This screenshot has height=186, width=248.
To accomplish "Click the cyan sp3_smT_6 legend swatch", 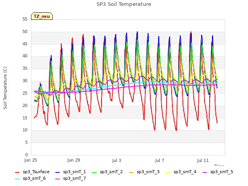I will point(17,179).
